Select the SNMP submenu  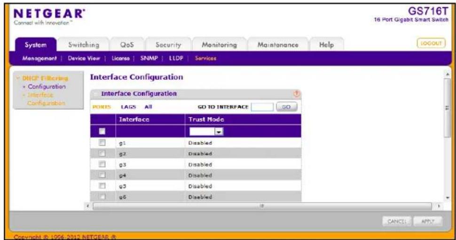[x=149, y=58]
